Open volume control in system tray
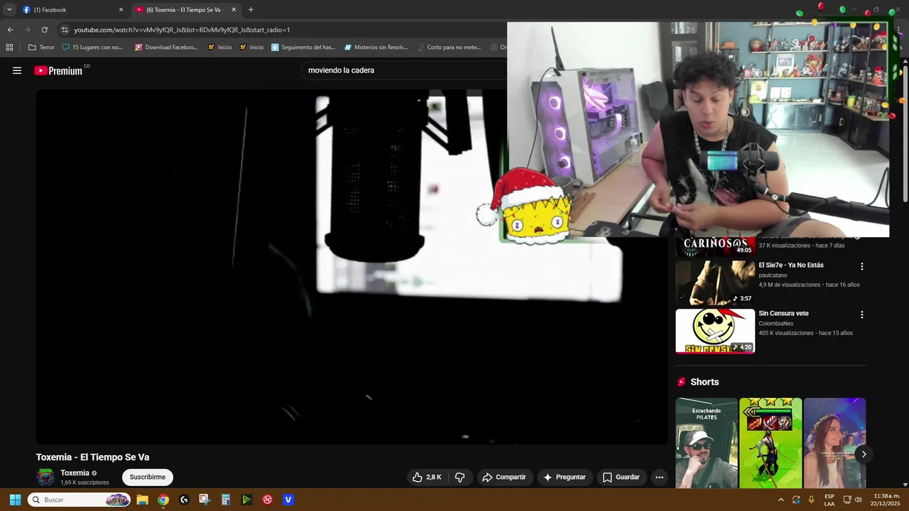 [x=858, y=500]
